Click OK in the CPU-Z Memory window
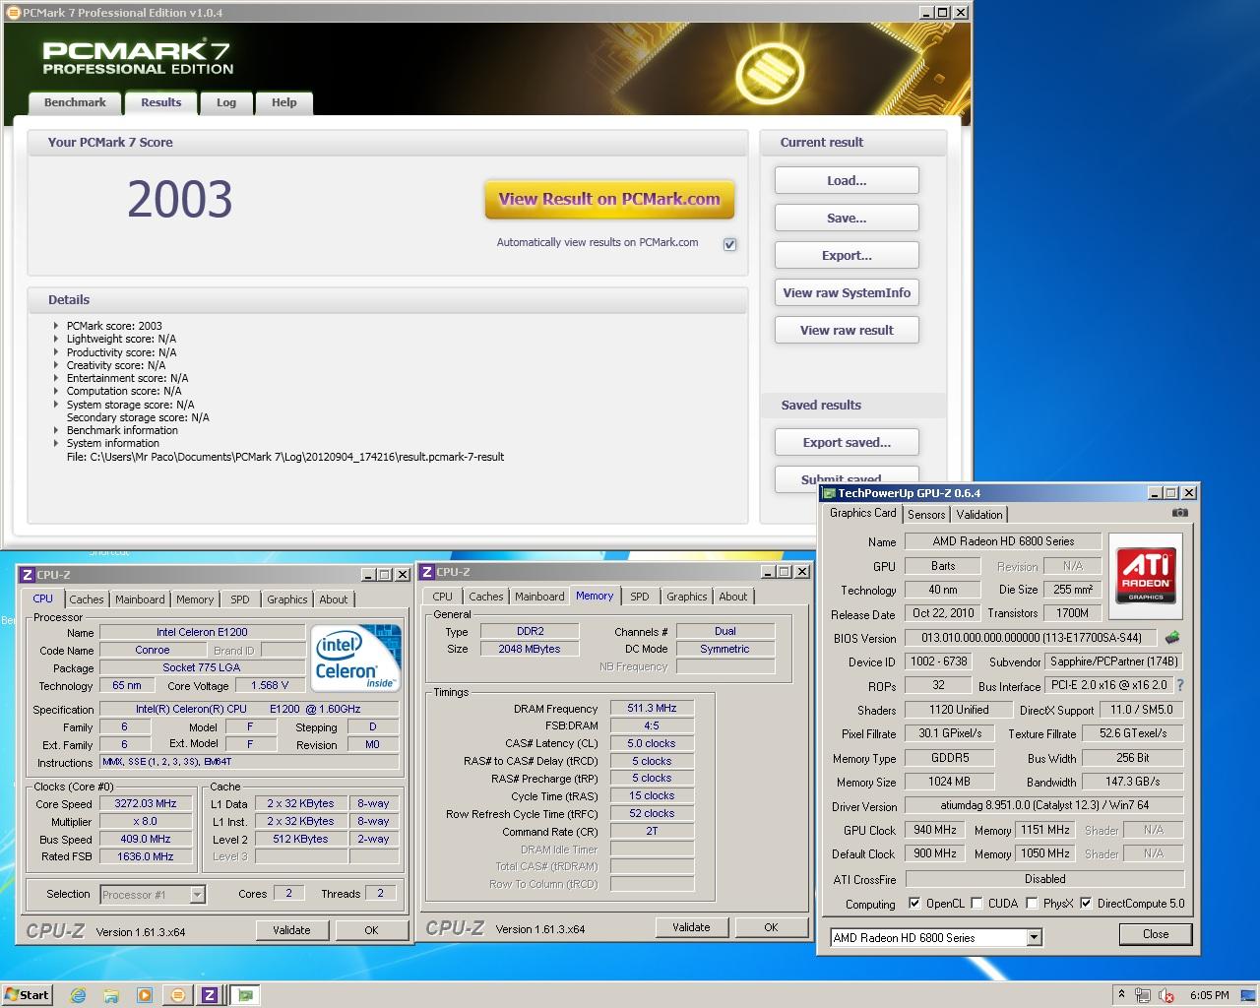 [771, 927]
